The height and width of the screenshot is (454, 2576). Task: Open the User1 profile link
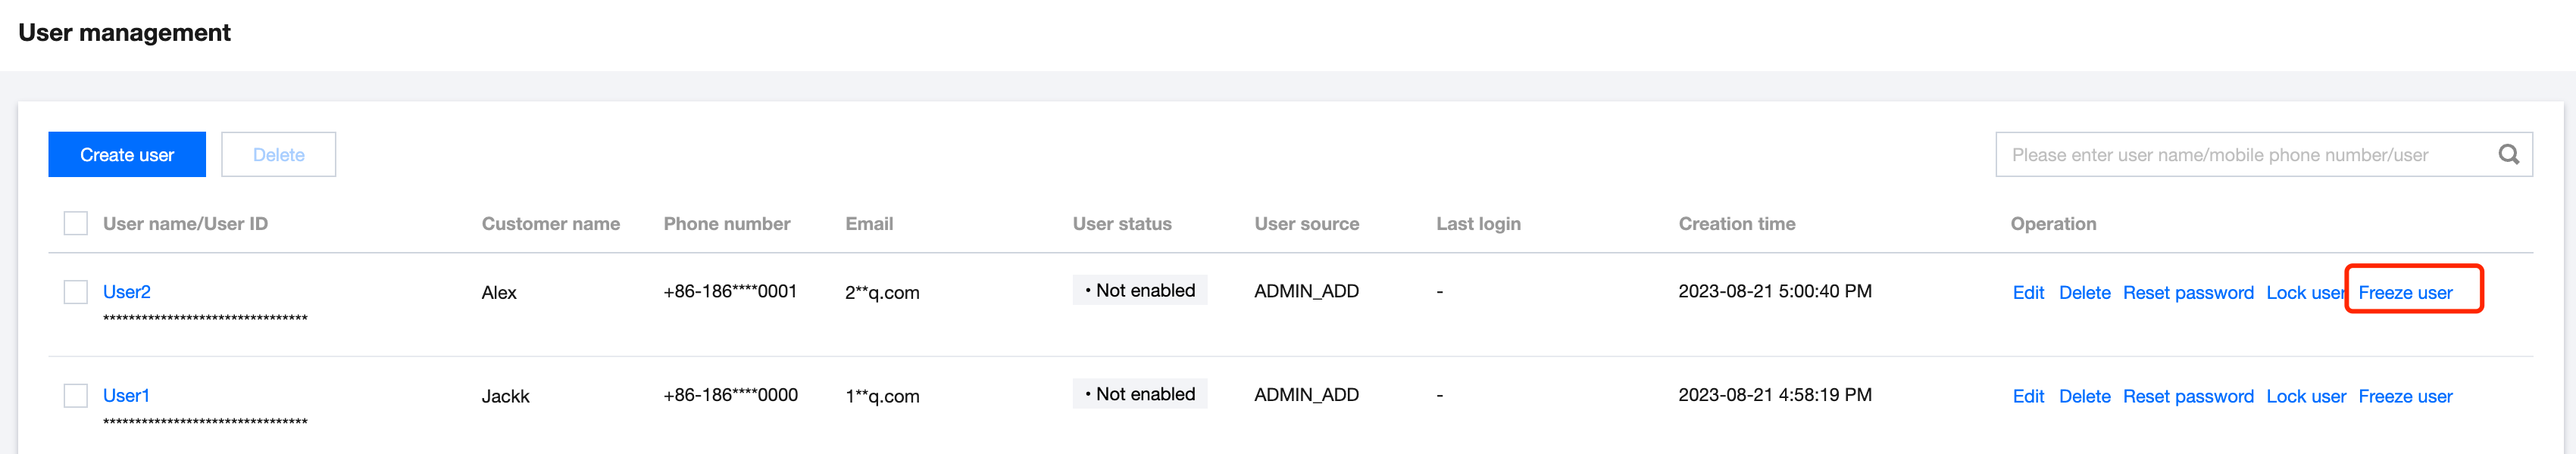pos(126,395)
